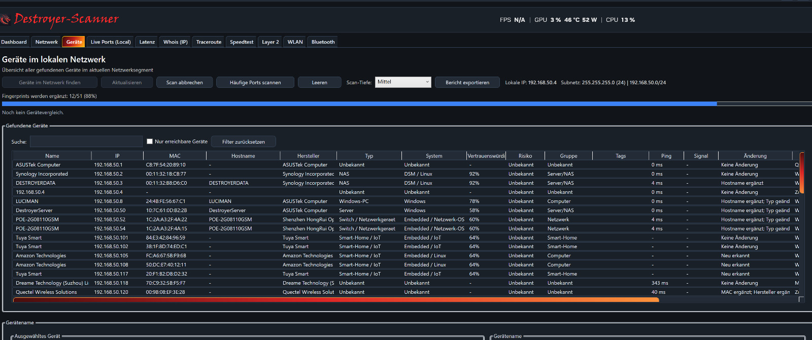The height and width of the screenshot is (340, 812).
Task: Click the Hostname ergänzt cell for DESTROYERDATA
Action: (x=742, y=183)
